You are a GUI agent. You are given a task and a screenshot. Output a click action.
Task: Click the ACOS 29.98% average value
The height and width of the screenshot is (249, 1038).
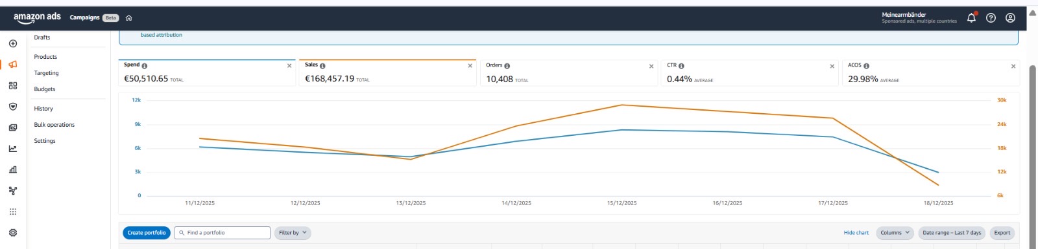(863, 79)
